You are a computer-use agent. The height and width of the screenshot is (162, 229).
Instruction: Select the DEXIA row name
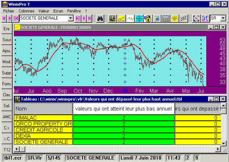click(x=43, y=136)
